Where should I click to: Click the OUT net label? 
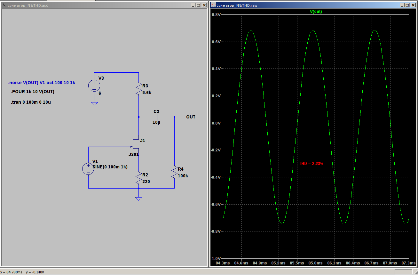pos(191,117)
